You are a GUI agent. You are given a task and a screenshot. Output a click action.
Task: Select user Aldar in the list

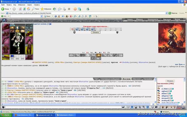click(164, 94)
